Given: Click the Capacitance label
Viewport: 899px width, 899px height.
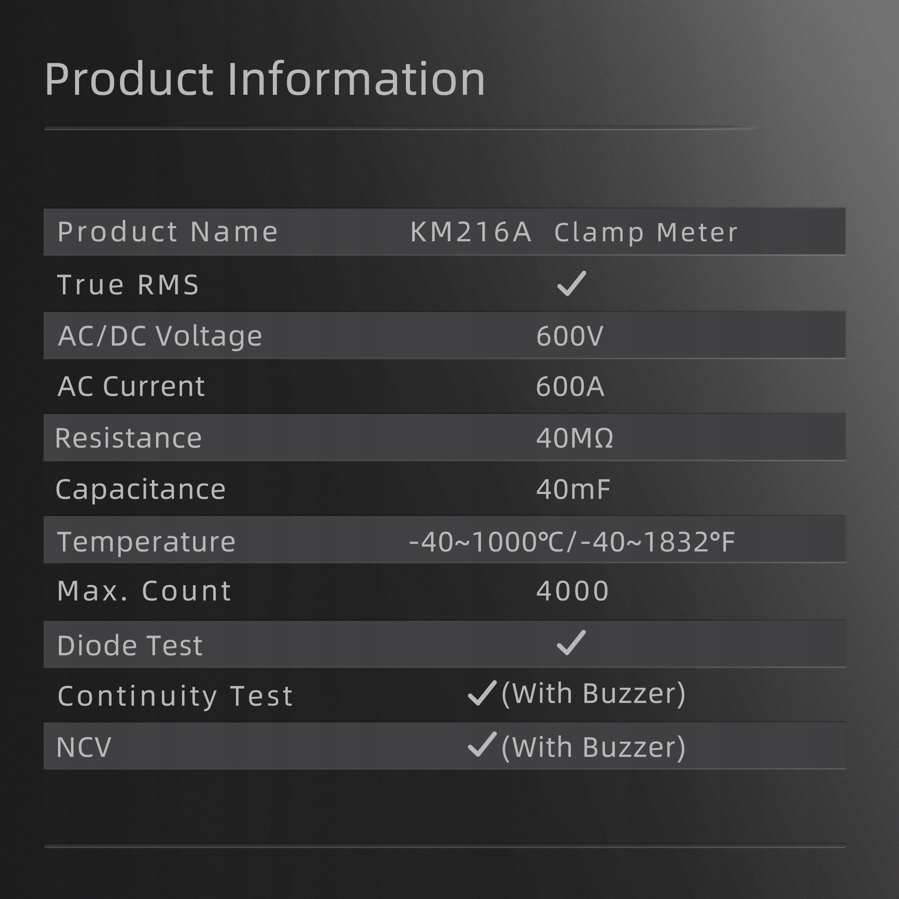Looking at the screenshot, I should pos(140,490).
